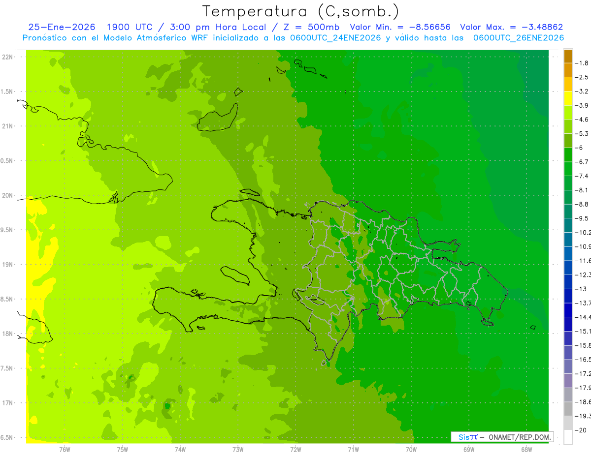Screen dimensions: 591x456
Task: Click the "-8.8" colorbar label
Action: (582, 204)
